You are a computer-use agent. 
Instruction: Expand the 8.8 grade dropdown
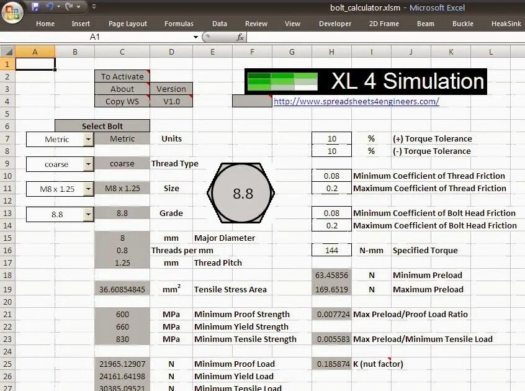(x=88, y=214)
